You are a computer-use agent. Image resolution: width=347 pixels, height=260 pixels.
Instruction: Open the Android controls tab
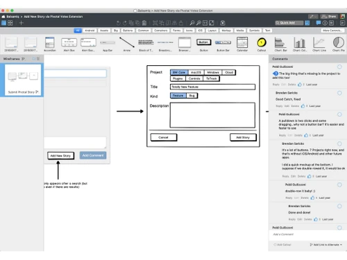tap(90, 31)
